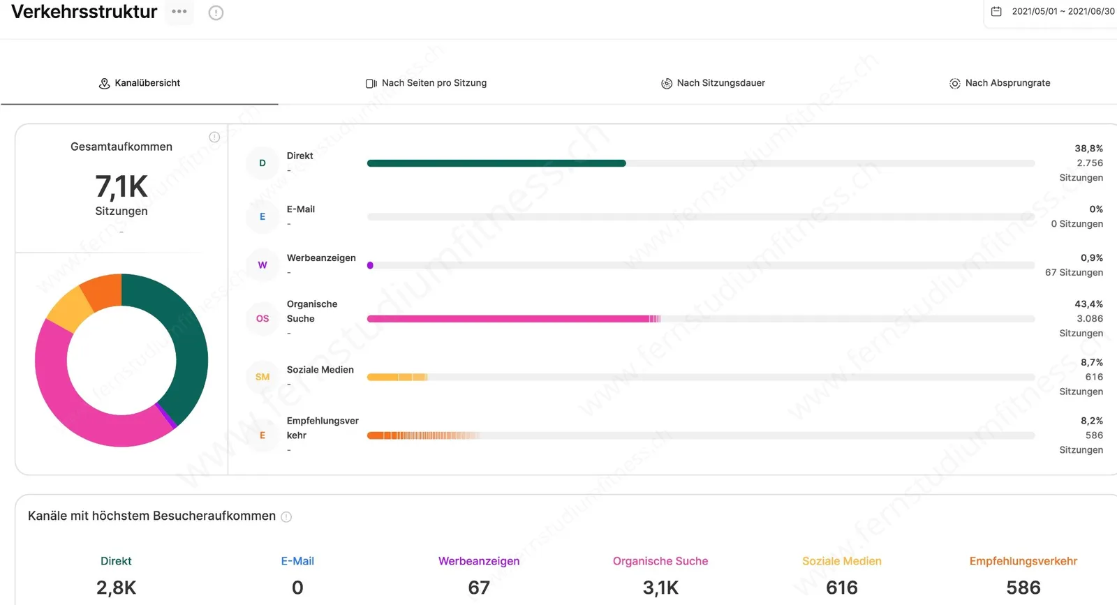Click the '0 Sitzungen' value for E-Mail
This screenshot has height=605, width=1117.
click(1077, 224)
